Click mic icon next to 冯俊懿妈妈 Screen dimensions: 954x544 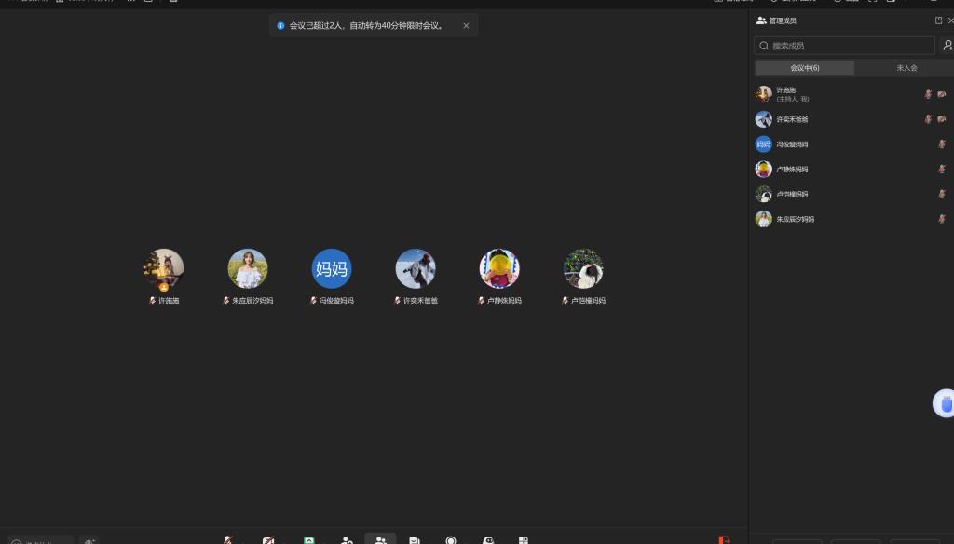(x=942, y=144)
